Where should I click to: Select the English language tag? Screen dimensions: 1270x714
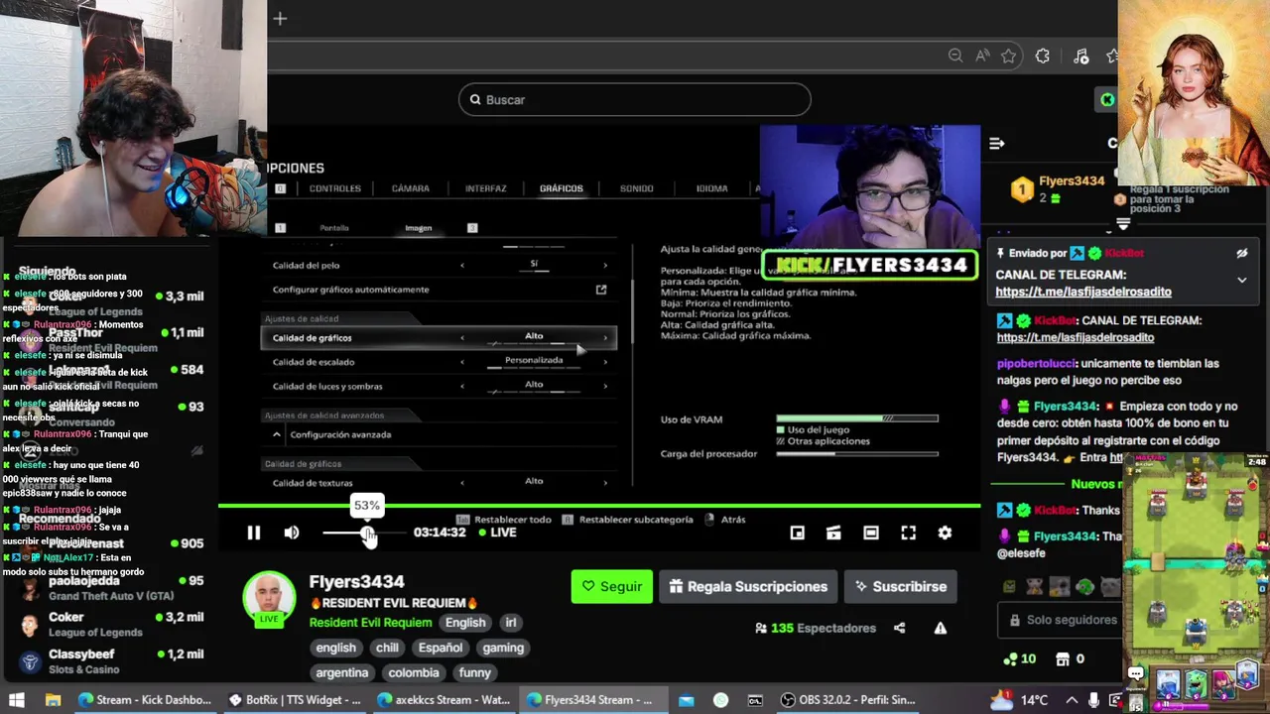pos(465,622)
